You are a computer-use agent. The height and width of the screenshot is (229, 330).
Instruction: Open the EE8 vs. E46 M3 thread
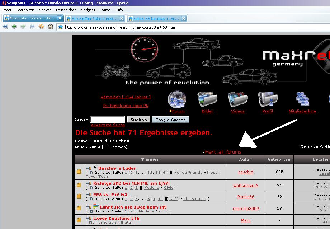click(x=110, y=195)
